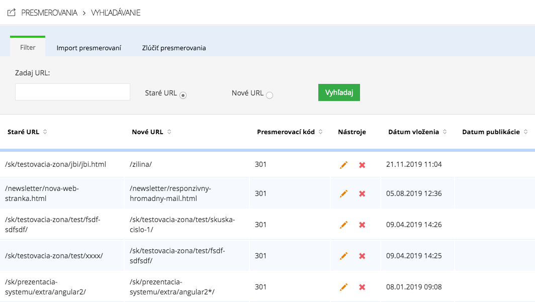Image resolution: width=535 pixels, height=302 pixels.
Task: Edit the angular2 redirect row
Action: pyautogui.click(x=344, y=287)
